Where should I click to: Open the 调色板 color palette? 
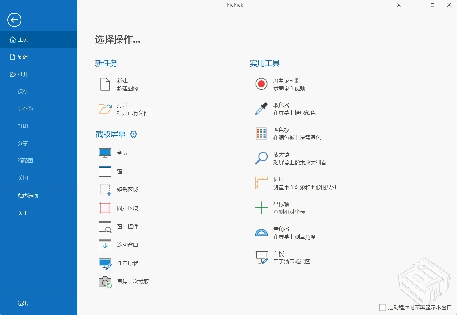click(x=281, y=133)
